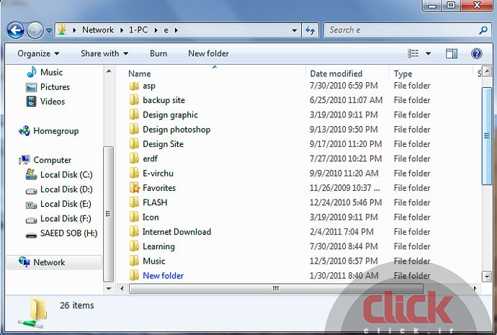Click the horizontal scrollbar thumb
Image resolution: width=497 pixels, height=335 pixels.
click(x=276, y=289)
